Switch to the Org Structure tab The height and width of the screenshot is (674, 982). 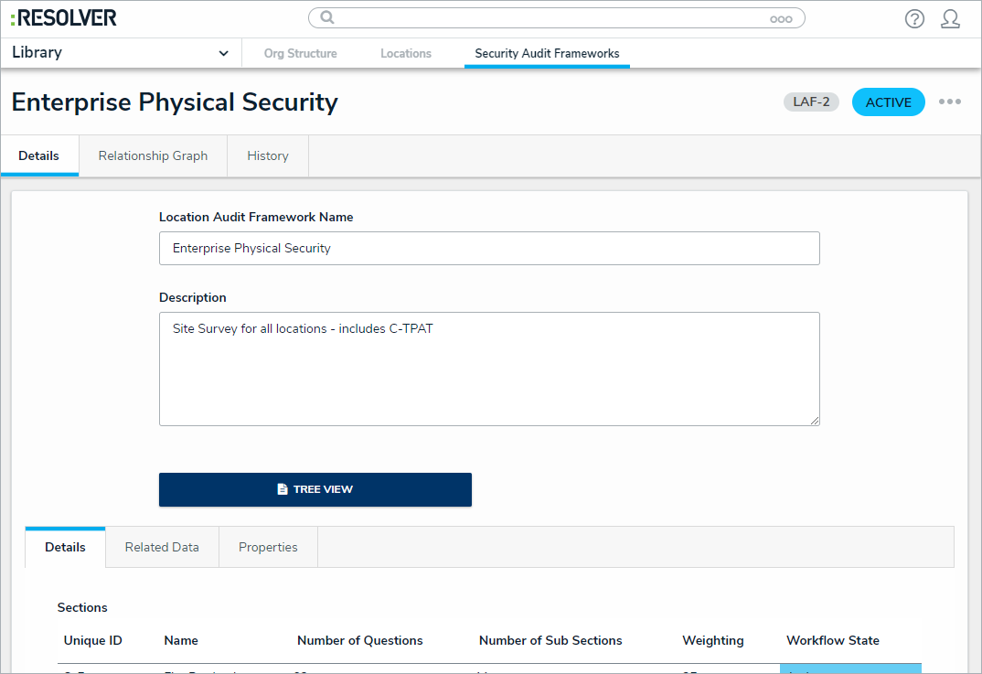click(300, 54)
